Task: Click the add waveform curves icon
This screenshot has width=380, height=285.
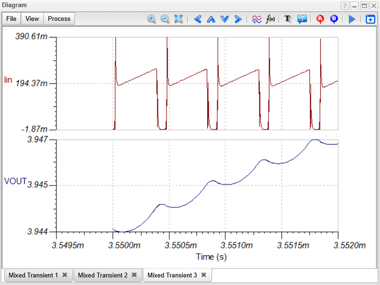Action: (257, 19)
